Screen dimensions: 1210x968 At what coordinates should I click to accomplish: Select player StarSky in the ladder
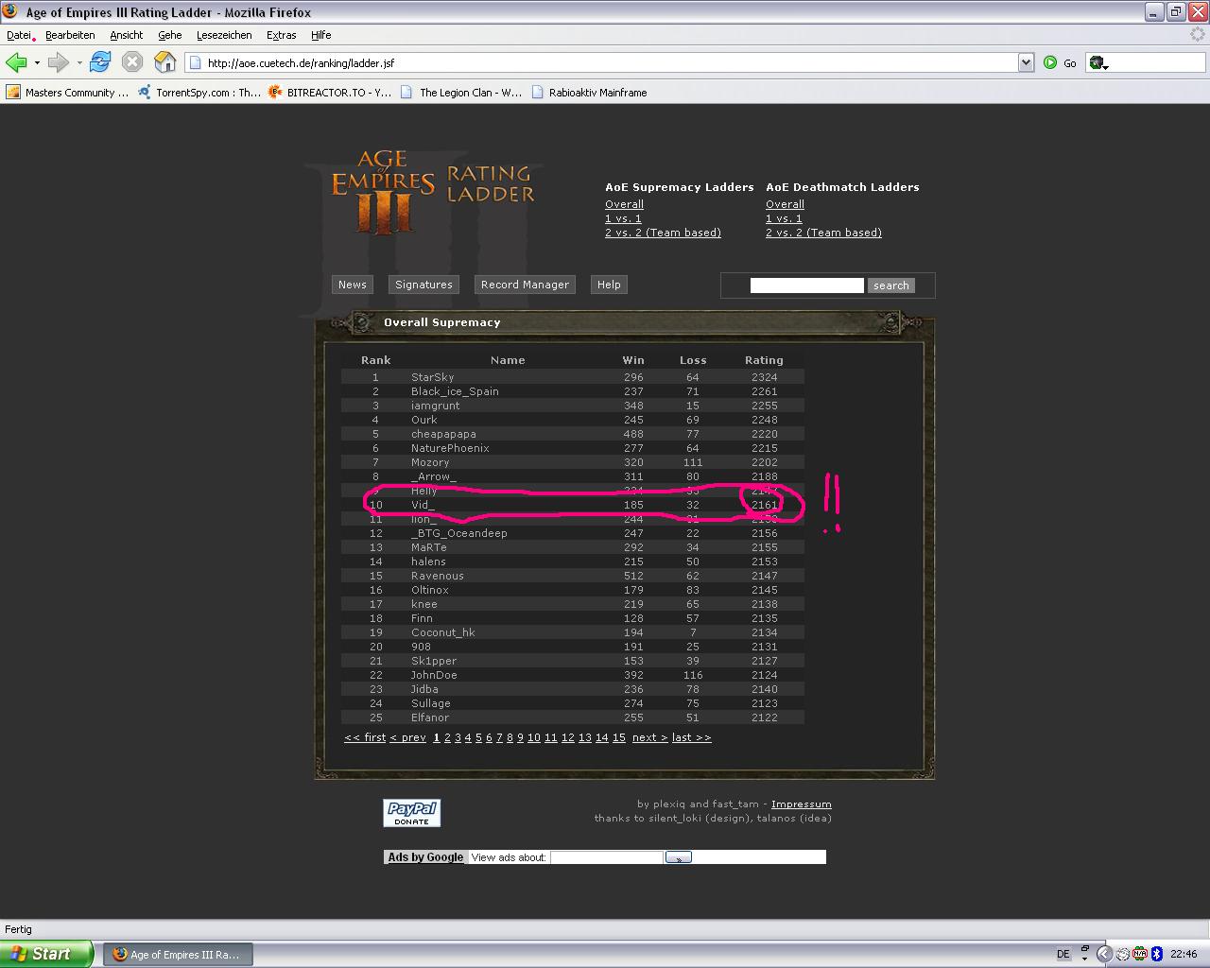[x=432, y=377]
